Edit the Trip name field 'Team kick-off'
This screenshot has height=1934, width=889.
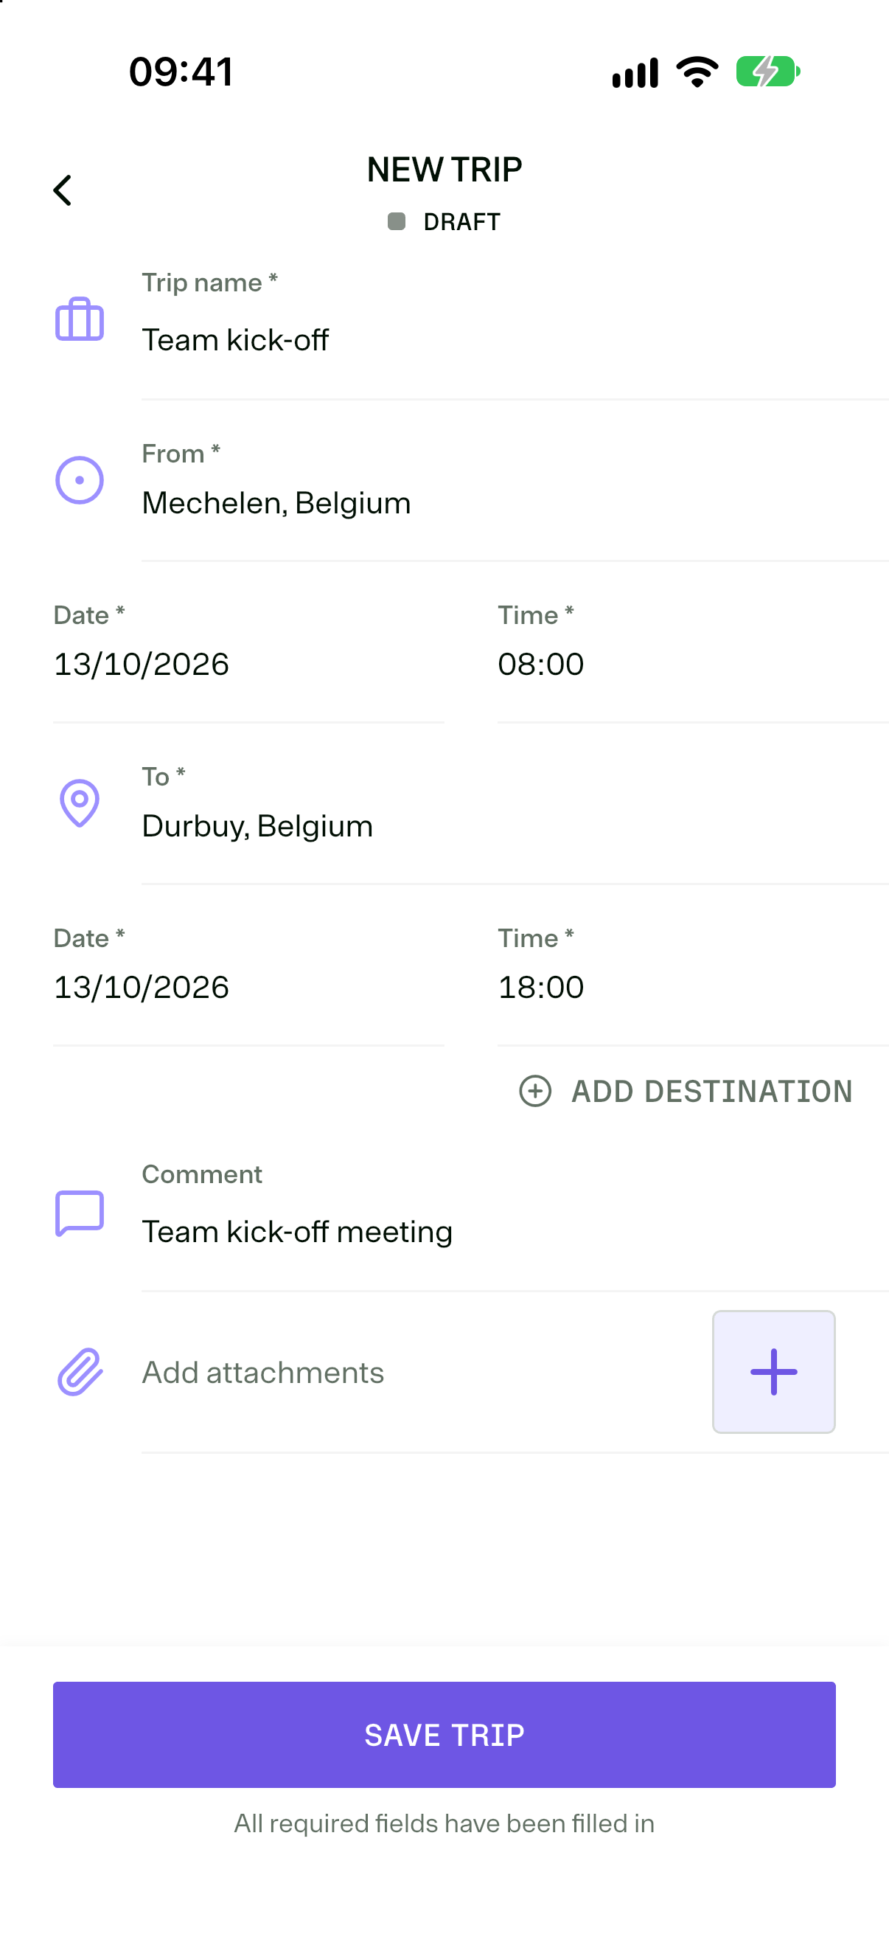515,330
